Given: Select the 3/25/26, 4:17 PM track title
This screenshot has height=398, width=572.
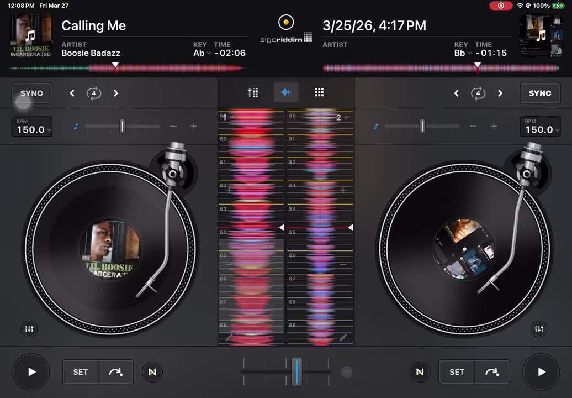Looking at the screenshot, I should point(374,25).
